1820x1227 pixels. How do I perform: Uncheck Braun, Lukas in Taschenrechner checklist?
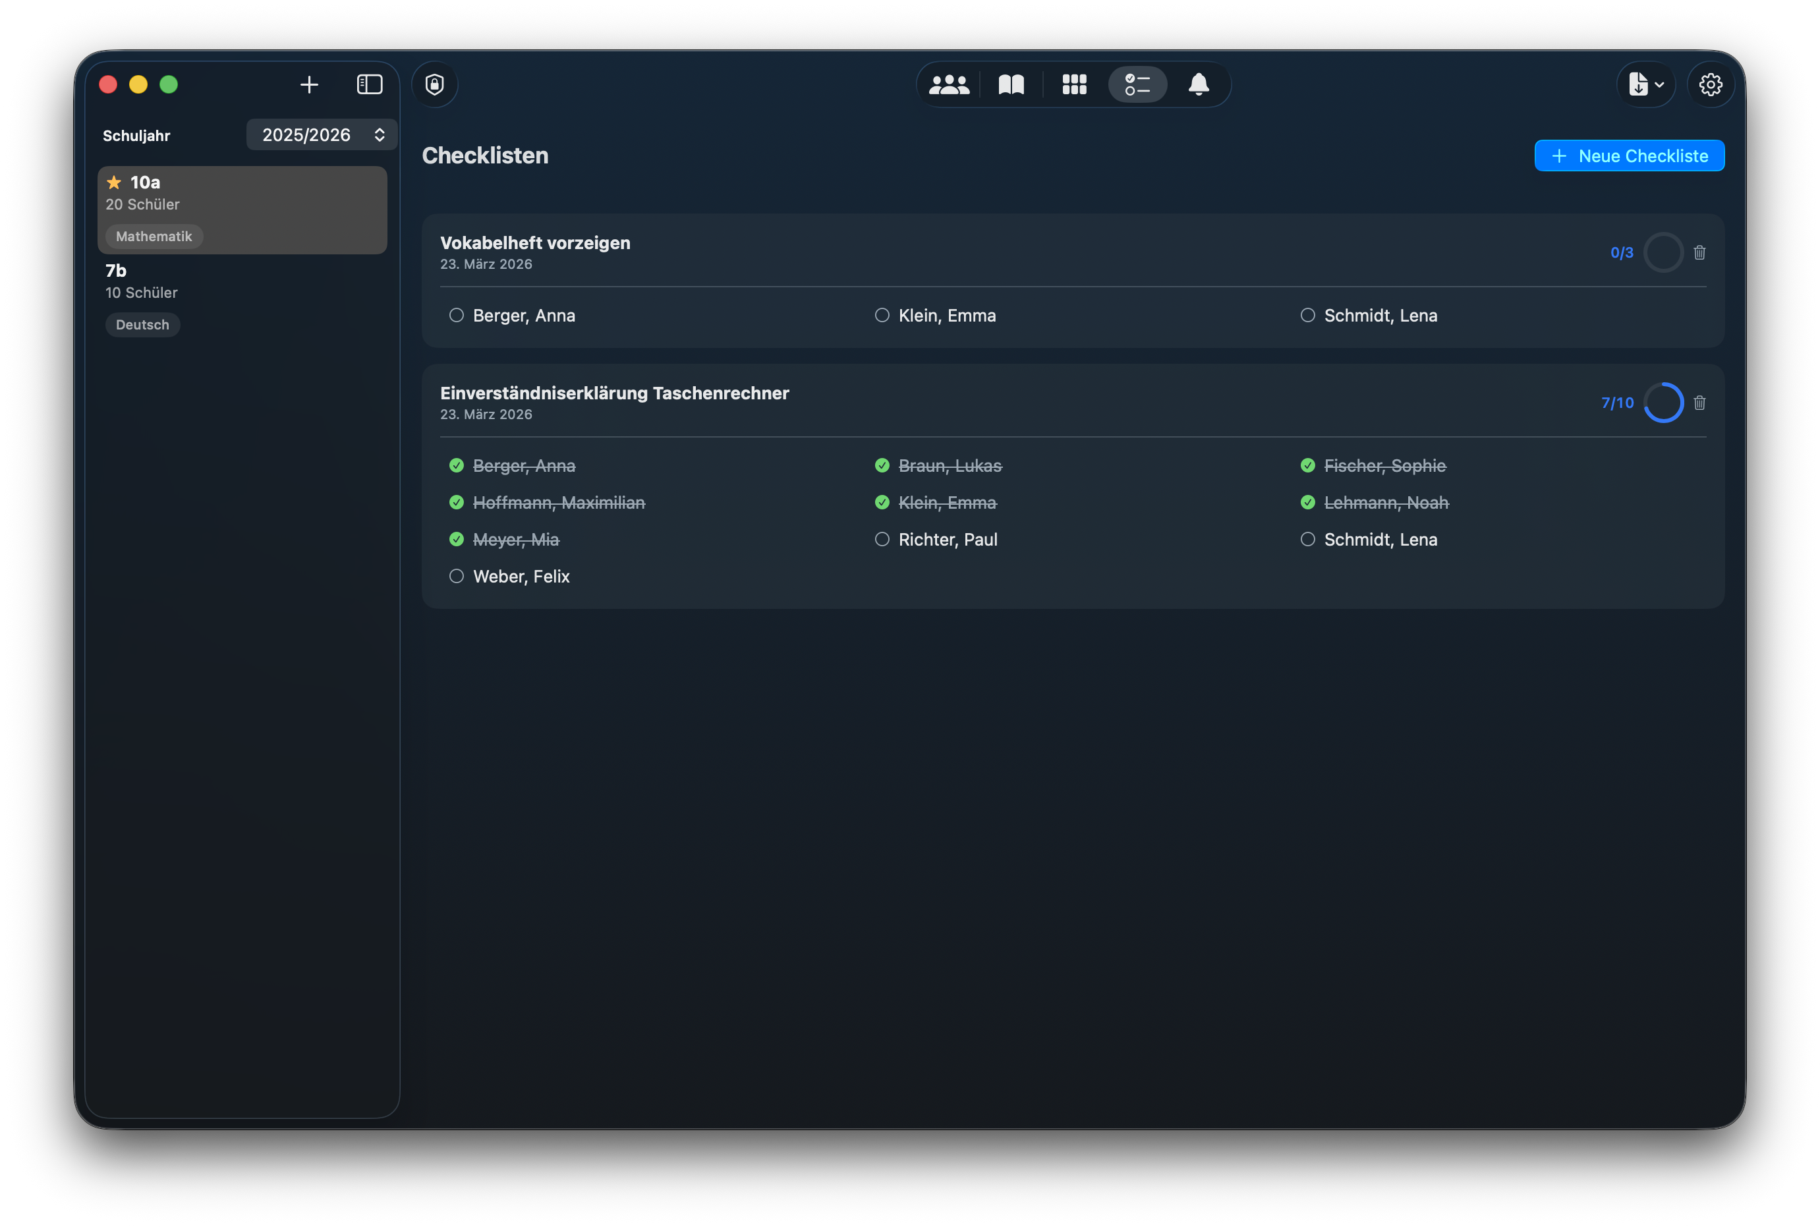pos(882,466)
